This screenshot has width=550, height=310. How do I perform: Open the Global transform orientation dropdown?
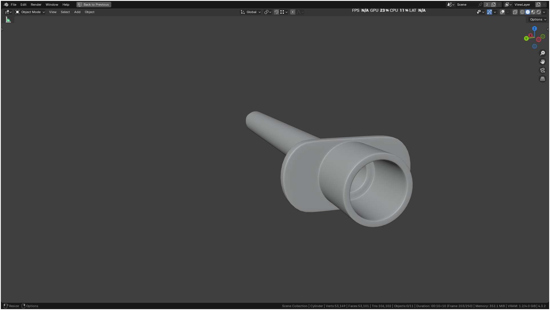click(251, 12)
